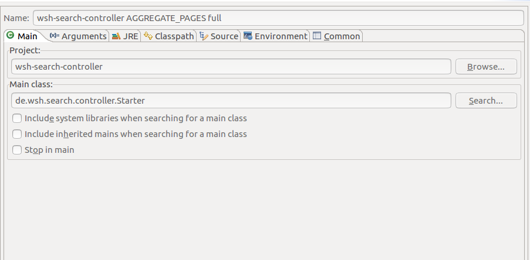Check the Stop in main option
This screenshot has height=260, width=530.
[x=17, y=150]
